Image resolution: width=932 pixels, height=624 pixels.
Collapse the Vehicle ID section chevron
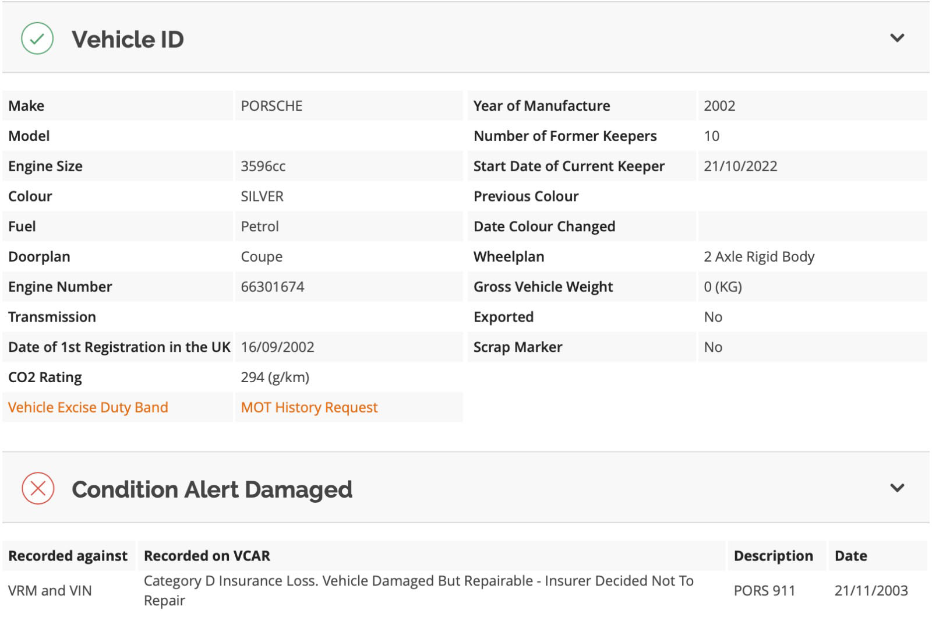[x=897, y=38]
